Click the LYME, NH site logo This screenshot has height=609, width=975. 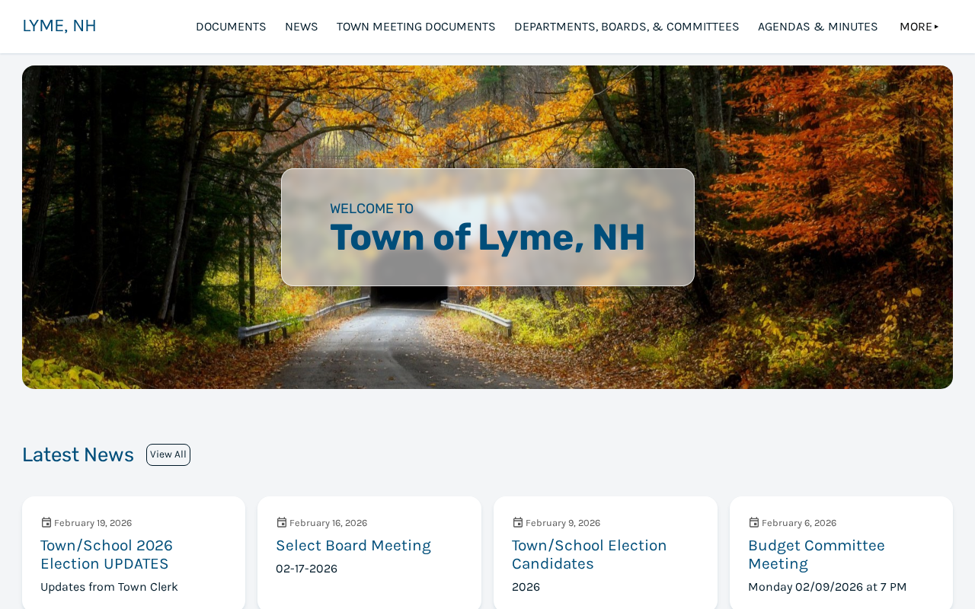[59, 26]
